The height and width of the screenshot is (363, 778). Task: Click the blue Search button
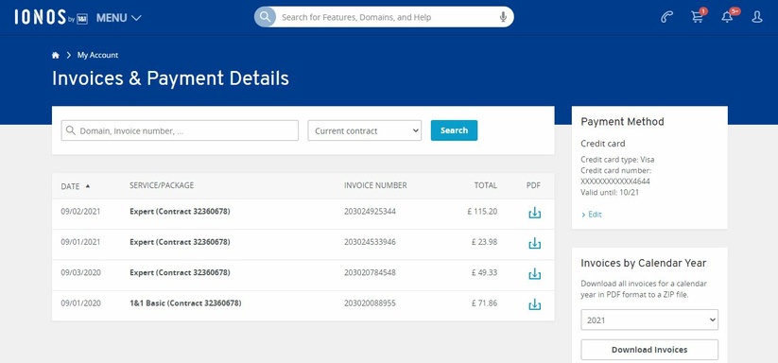(x=454, y=130)
